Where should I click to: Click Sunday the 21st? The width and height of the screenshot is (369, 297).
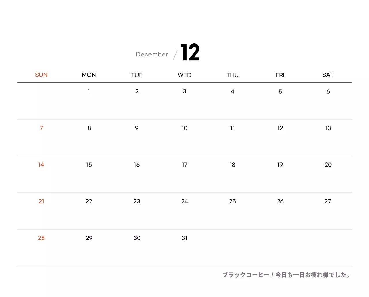(41, 201)
